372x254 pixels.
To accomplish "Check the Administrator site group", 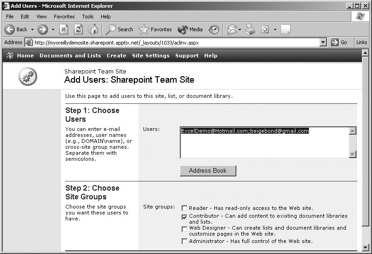I will click(x=184, y=241).
